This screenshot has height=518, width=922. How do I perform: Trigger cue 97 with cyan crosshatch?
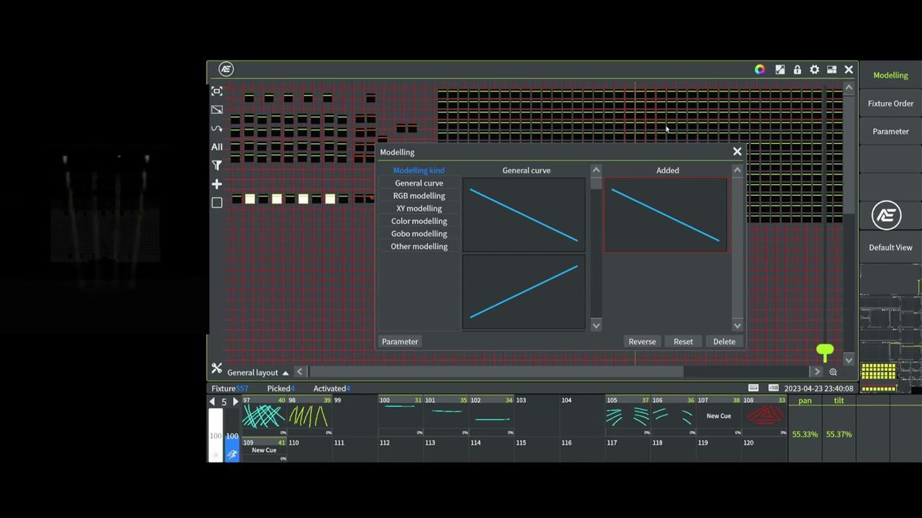[264, 416]
